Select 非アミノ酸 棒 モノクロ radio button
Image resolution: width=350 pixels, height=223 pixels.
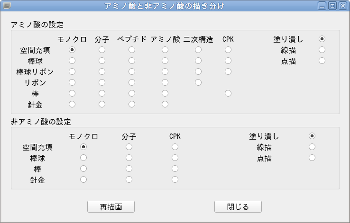(83, 169)
